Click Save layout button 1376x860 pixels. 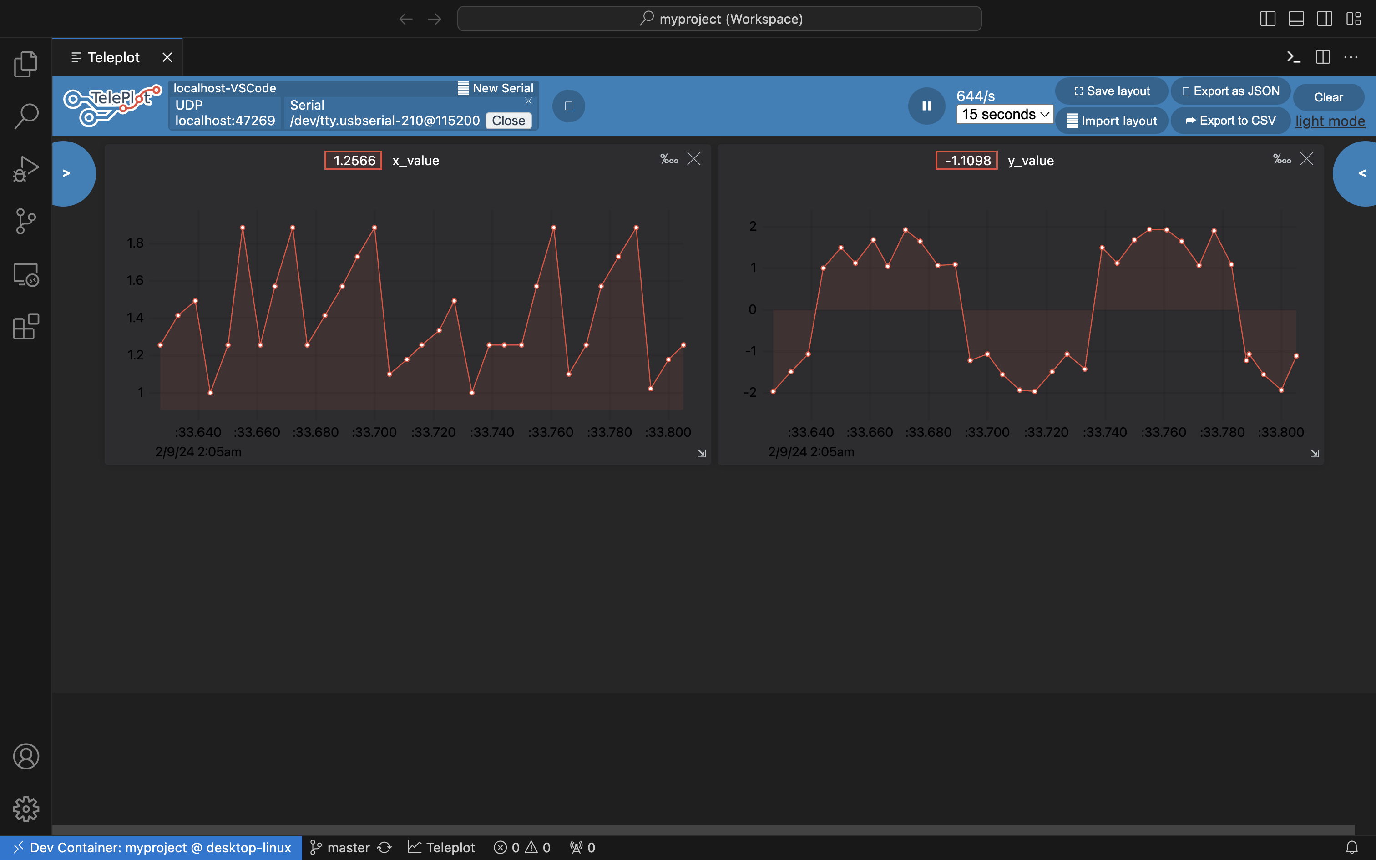1112,91
